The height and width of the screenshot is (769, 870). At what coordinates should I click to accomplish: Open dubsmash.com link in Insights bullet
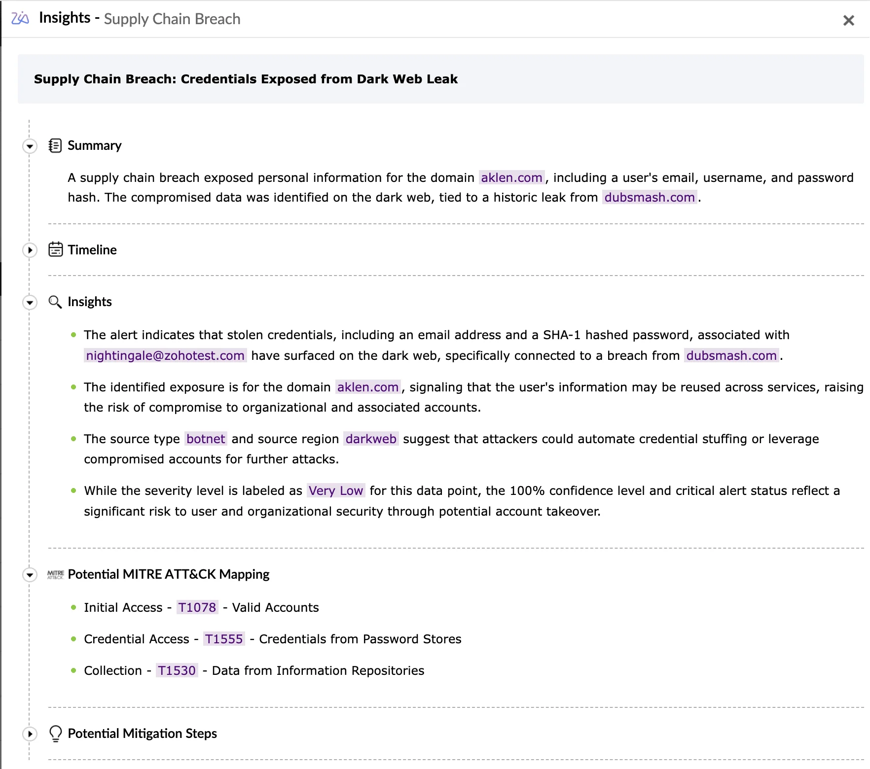[731, 355]
